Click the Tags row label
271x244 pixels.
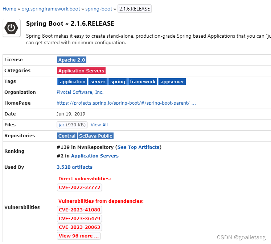click(x=10, y=81)
